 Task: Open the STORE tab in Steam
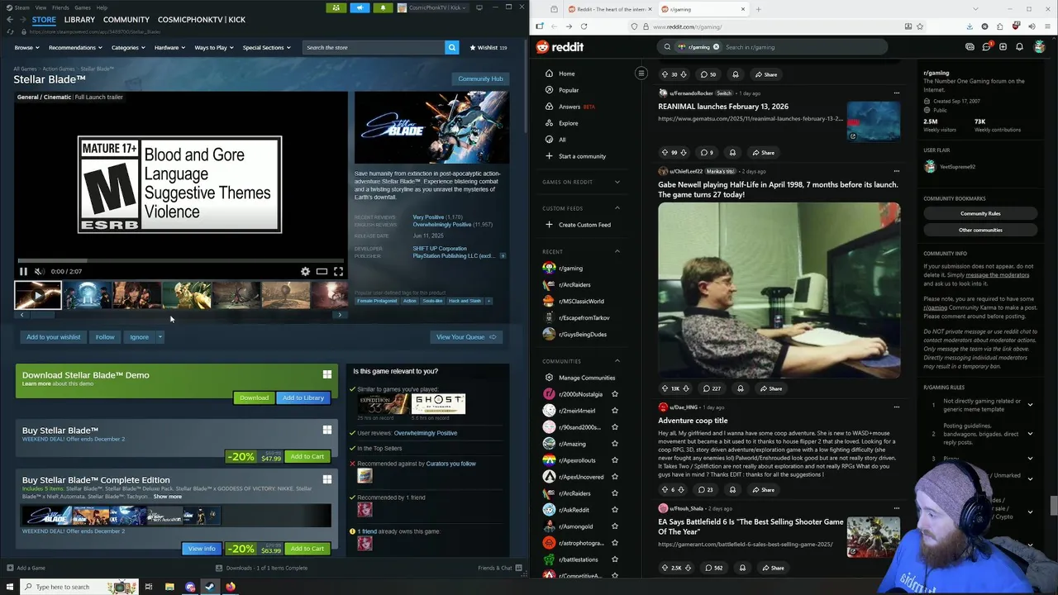click(x=44, y=20)
